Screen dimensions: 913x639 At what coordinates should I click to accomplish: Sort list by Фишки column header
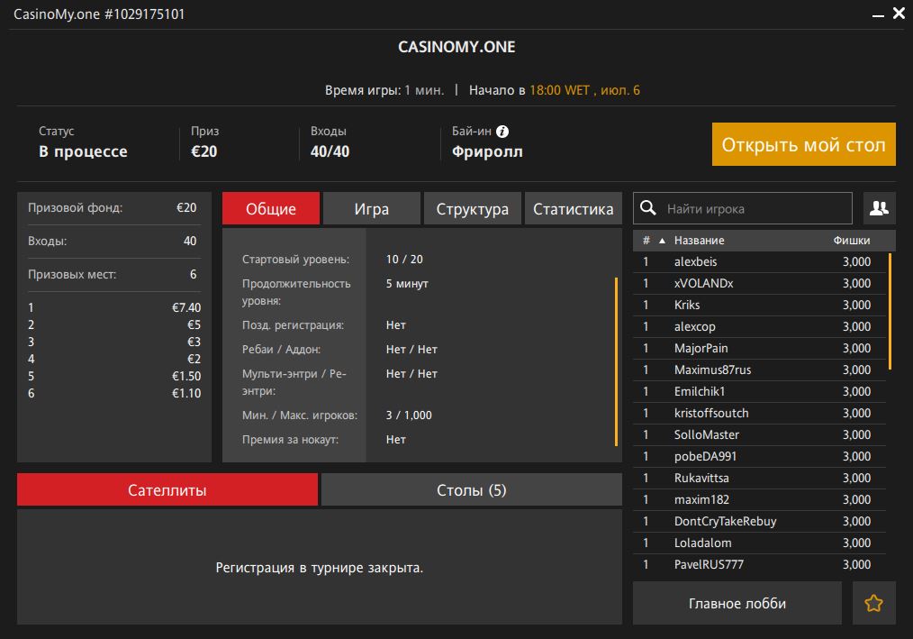click(x=851, y=241)
